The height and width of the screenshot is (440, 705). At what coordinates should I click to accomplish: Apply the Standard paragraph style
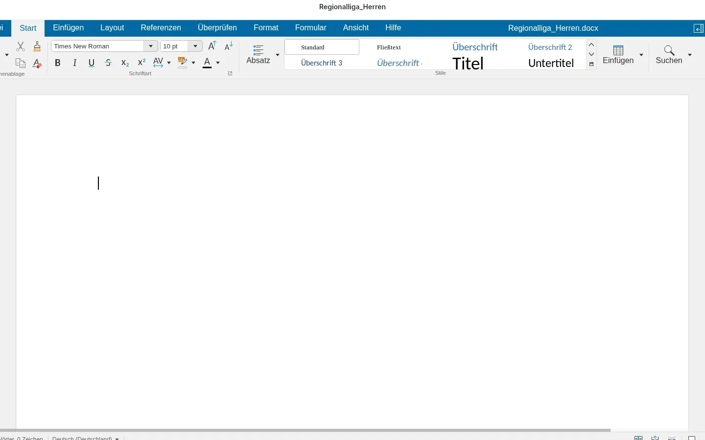pyautogui.click(x=322, y=47)
